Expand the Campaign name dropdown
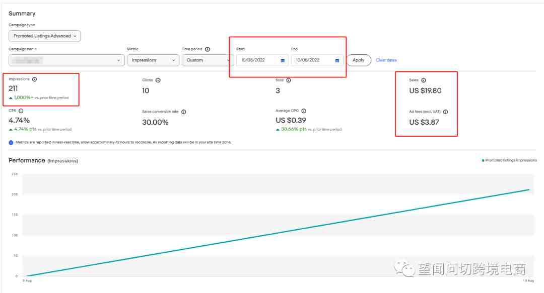 coord(66,60)
